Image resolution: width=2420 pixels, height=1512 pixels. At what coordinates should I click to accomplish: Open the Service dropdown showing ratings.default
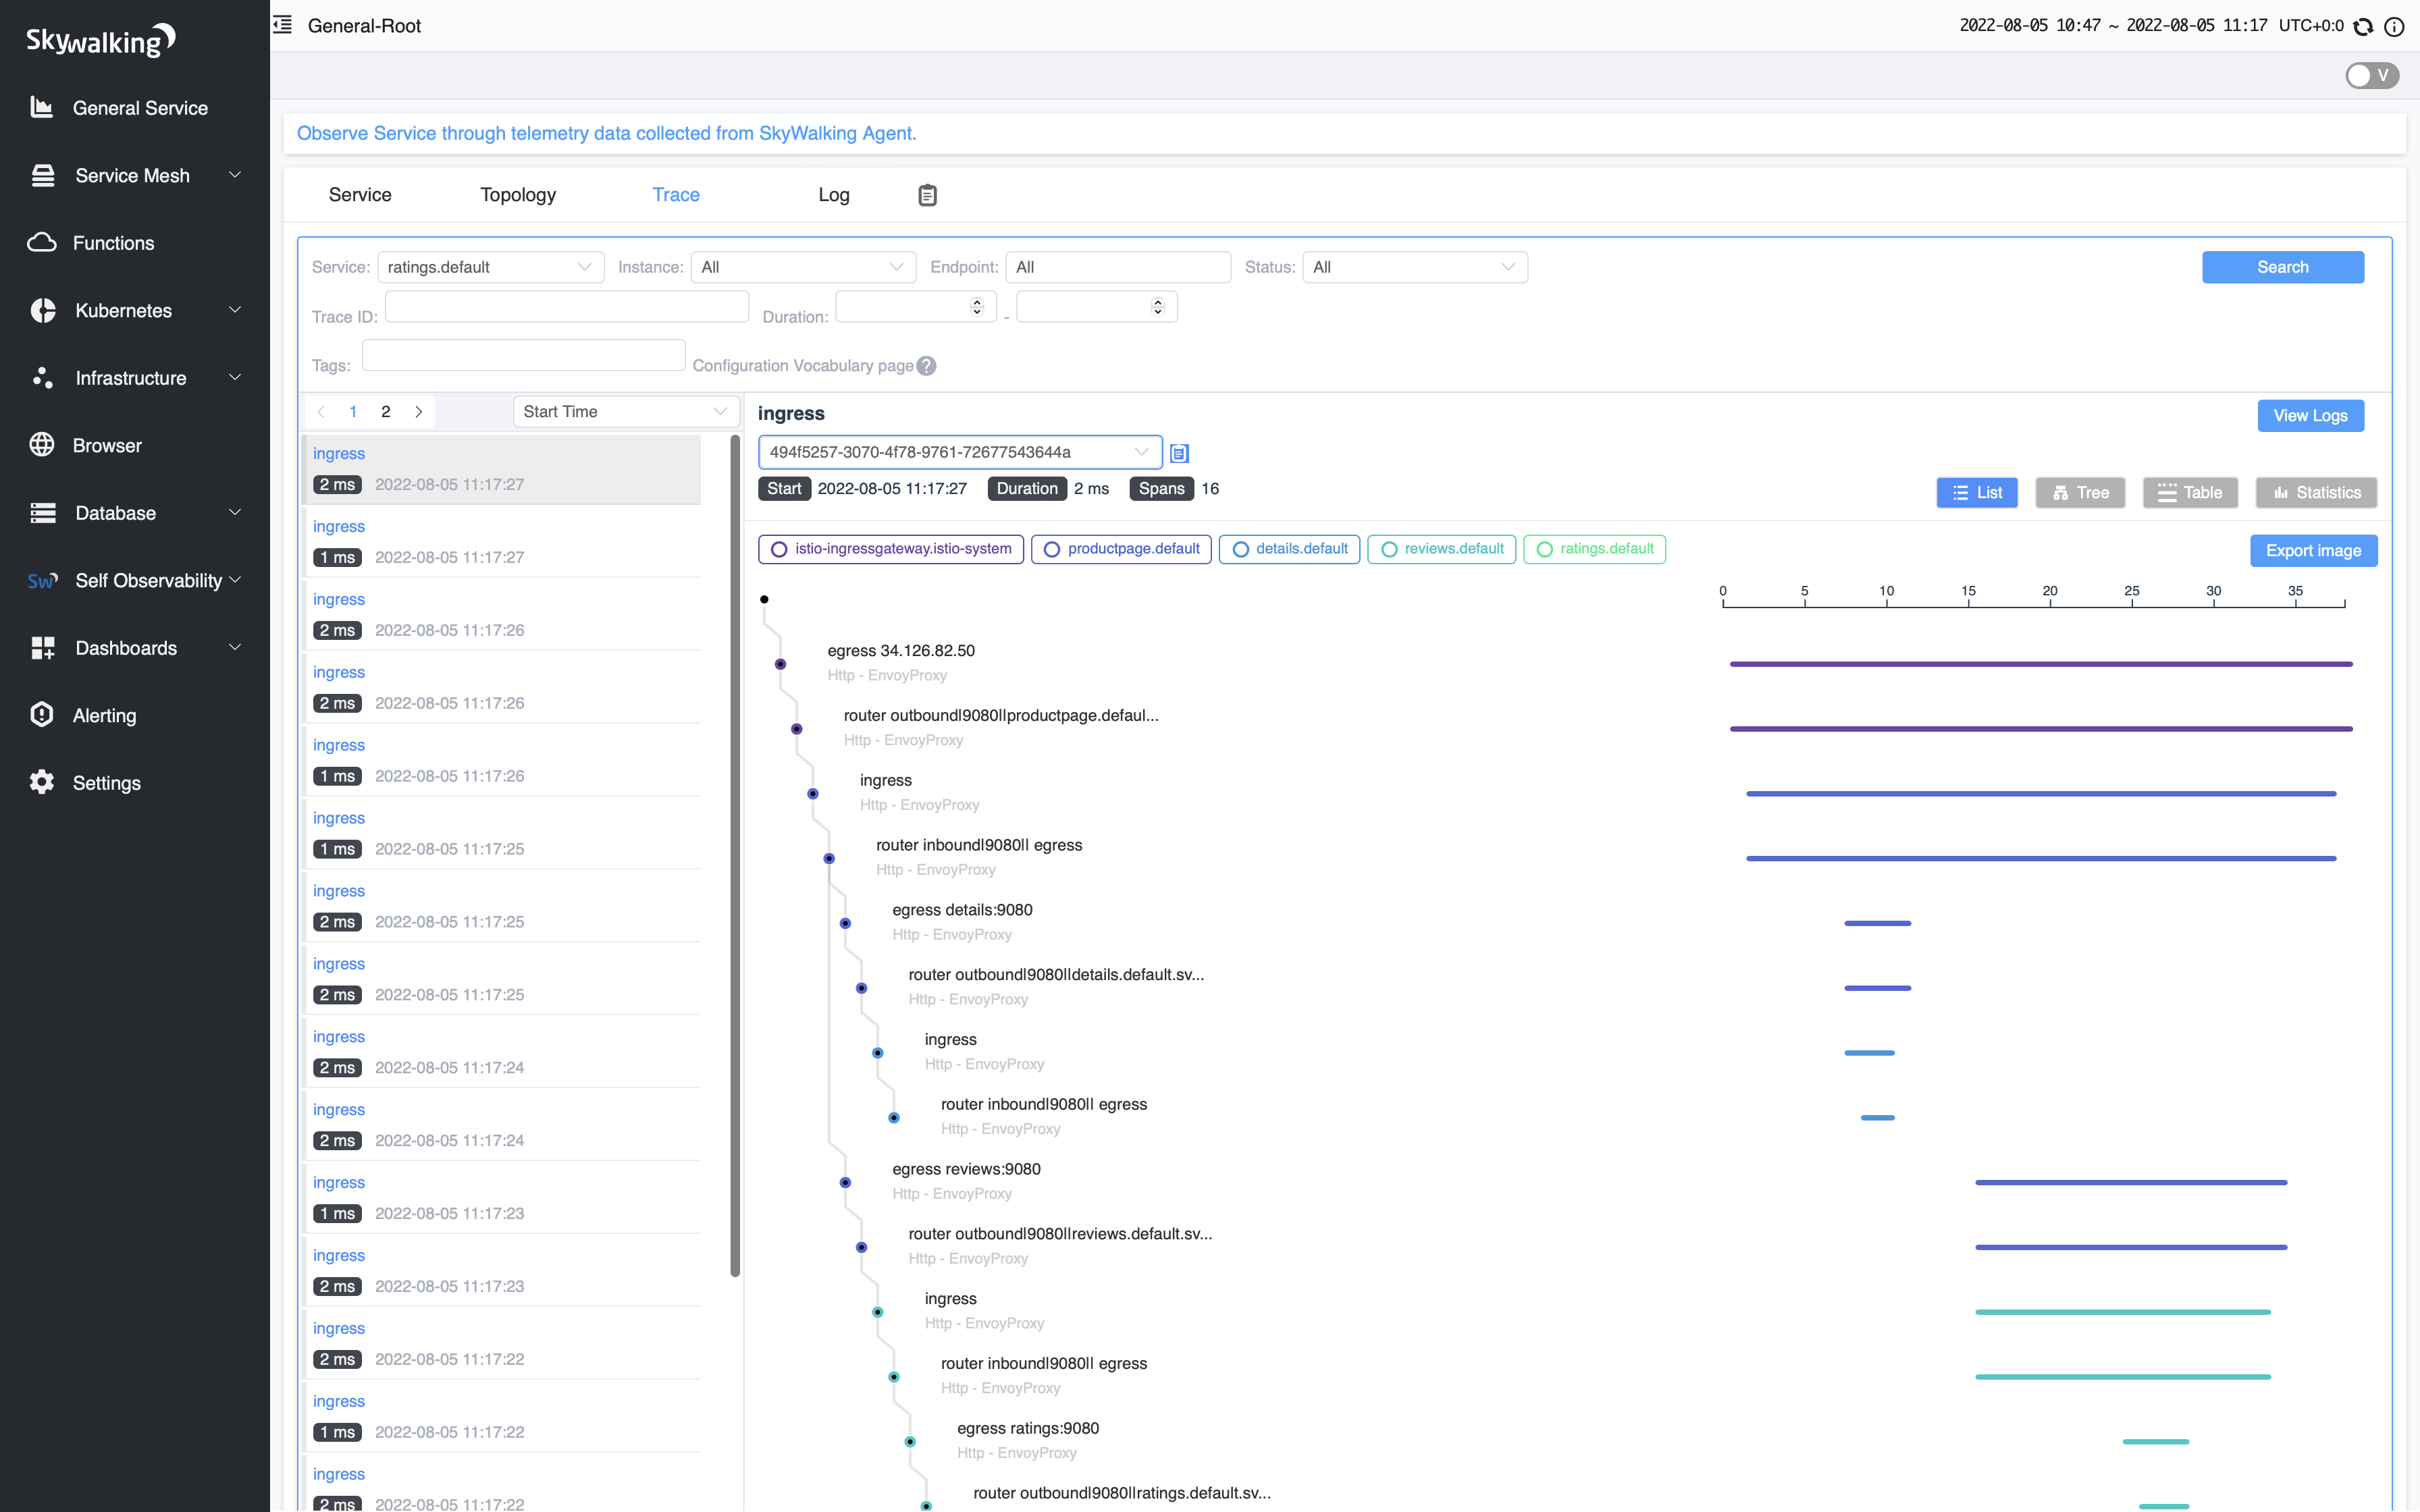(x=490, y=267)
